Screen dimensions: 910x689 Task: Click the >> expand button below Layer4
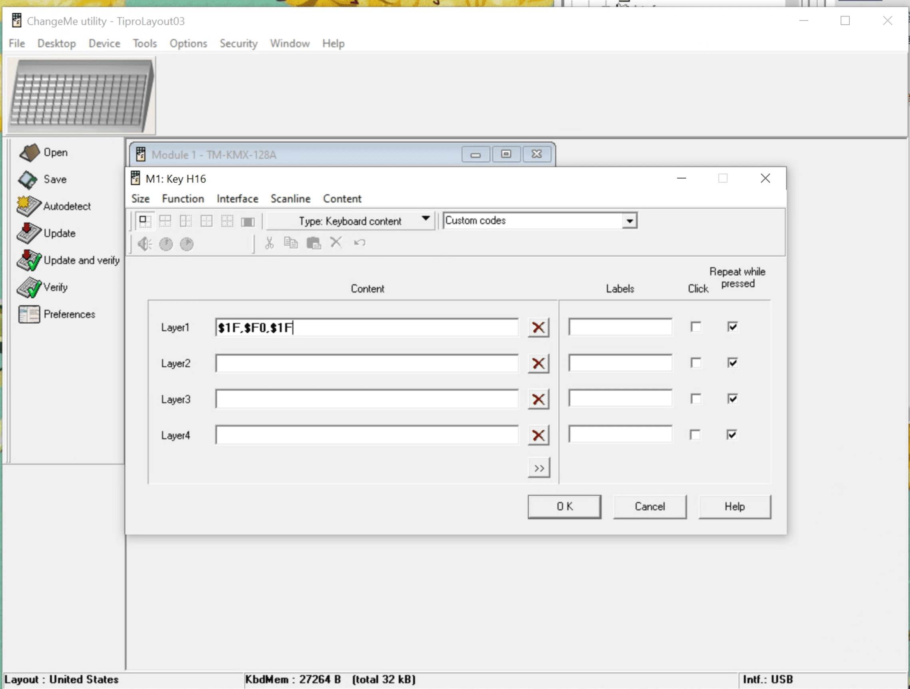coord(538,467)
